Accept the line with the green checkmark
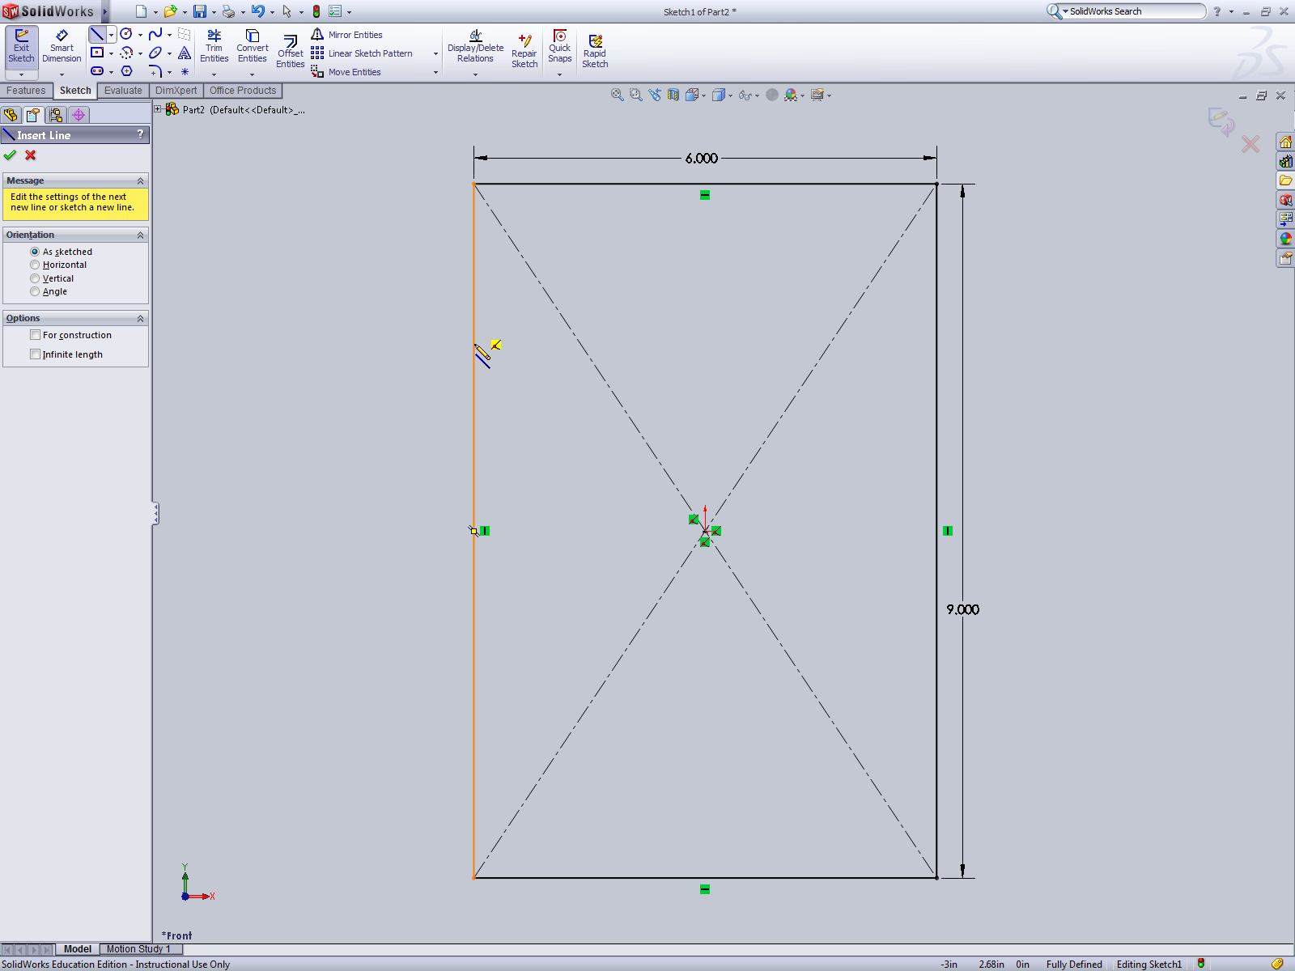The width and height of the screenshot is (1295, 971). [x=10, y=155]
